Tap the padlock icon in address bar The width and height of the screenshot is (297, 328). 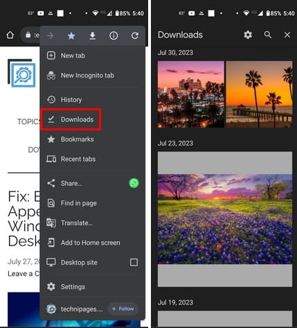28,35
